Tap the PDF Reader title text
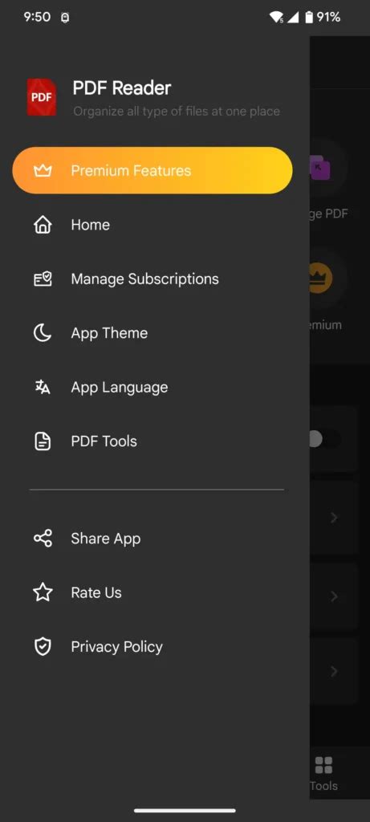370x822 pixels. (x=121, y=88)
